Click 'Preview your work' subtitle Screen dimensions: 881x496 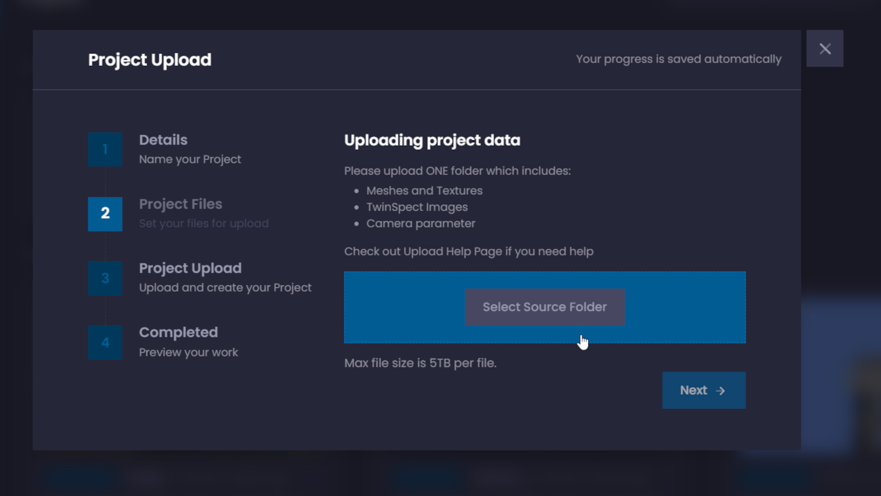point(188,353)
